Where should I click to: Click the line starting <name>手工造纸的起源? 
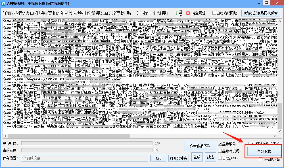pyautogui.click(x=140, y=38)
